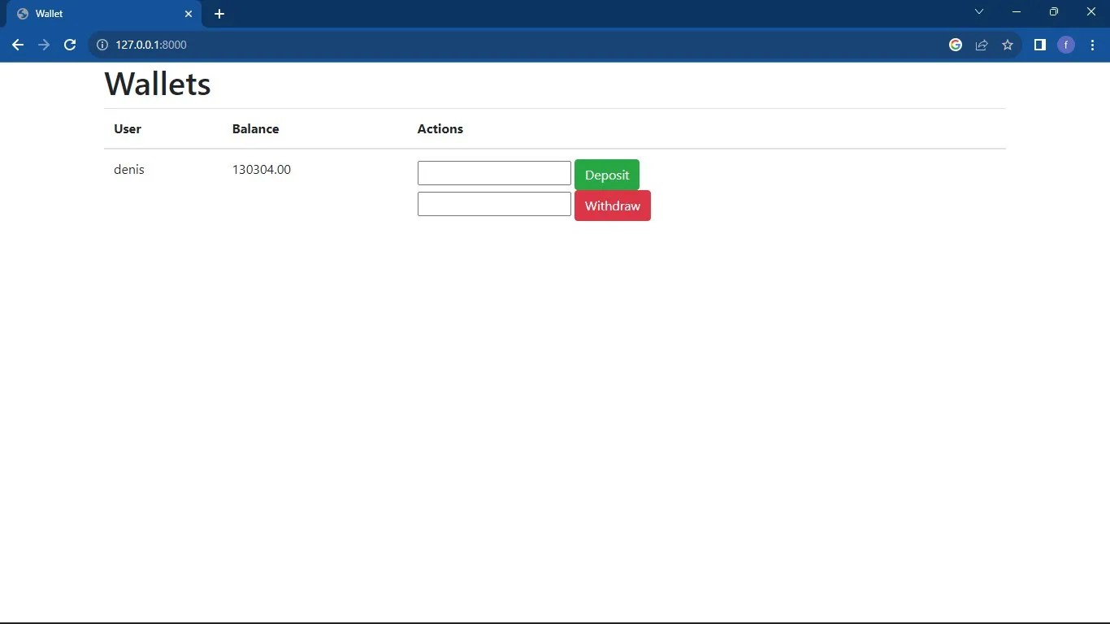Click the site info icon in the address bar
The image size is (1110, 624).
(x=102, y=45)
